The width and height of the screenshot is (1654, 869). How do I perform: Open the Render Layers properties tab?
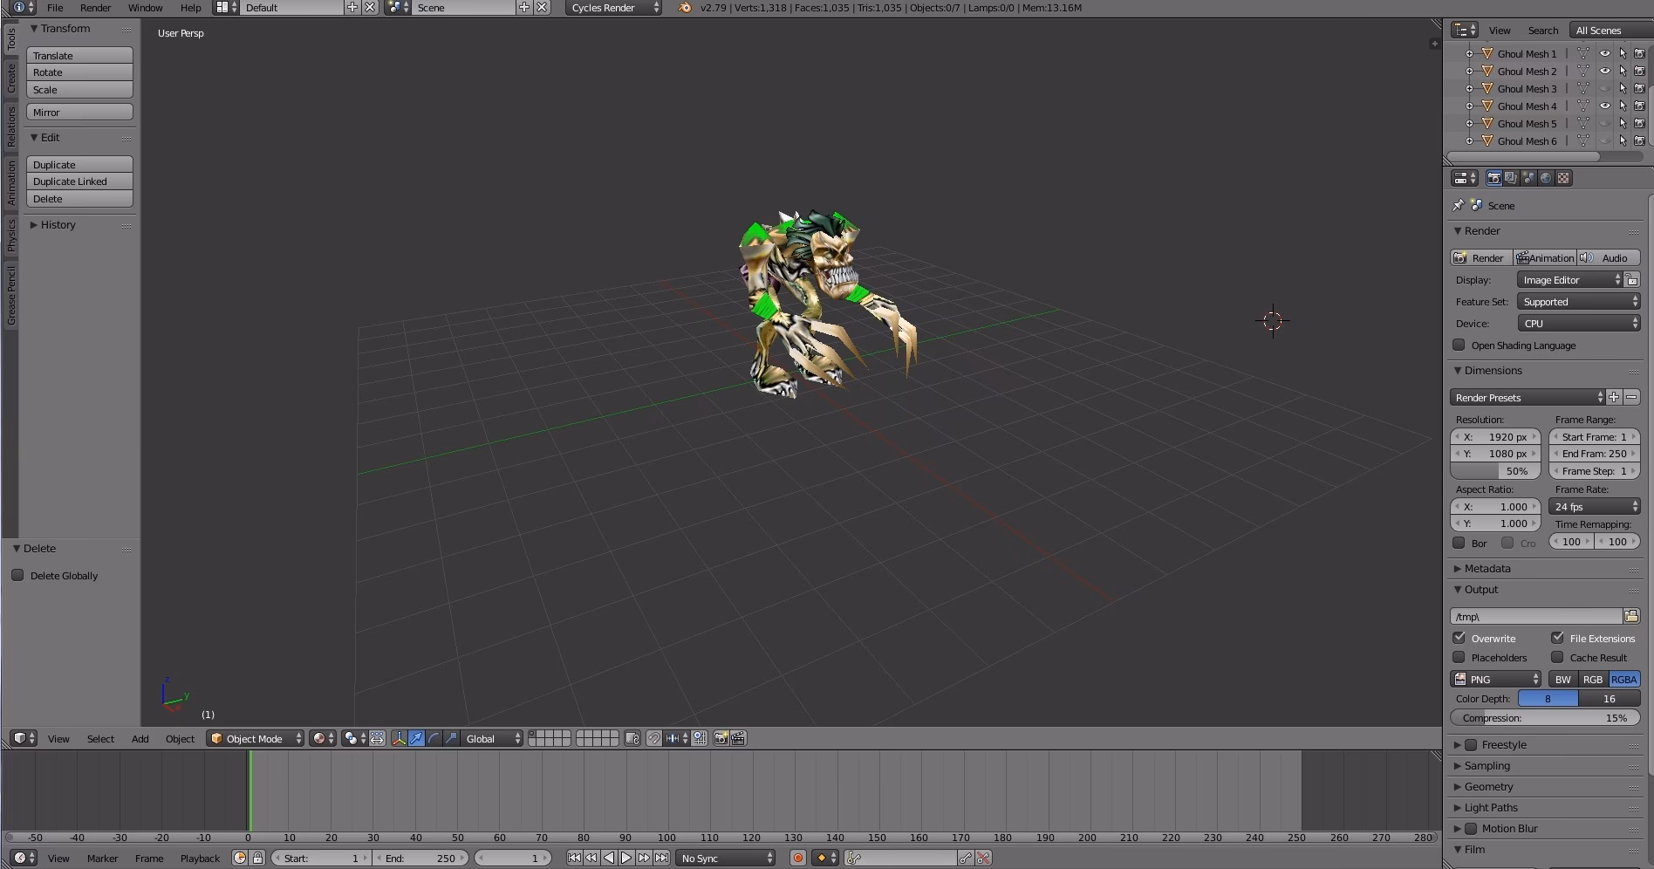point(1511,178)
